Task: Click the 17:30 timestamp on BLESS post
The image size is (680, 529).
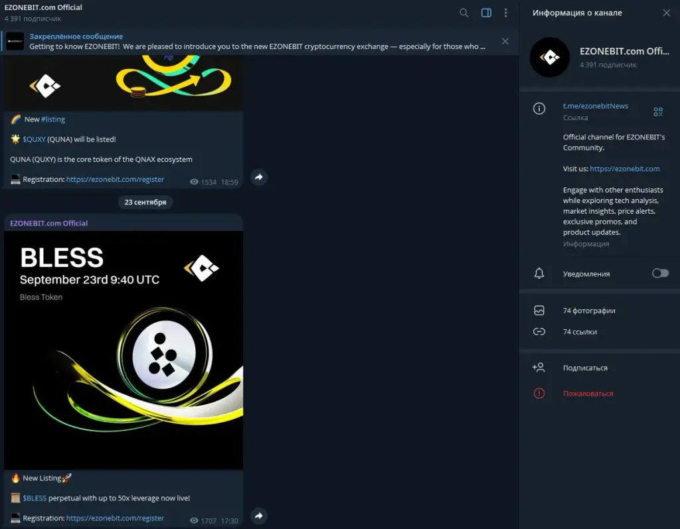Action: [229, 521]
